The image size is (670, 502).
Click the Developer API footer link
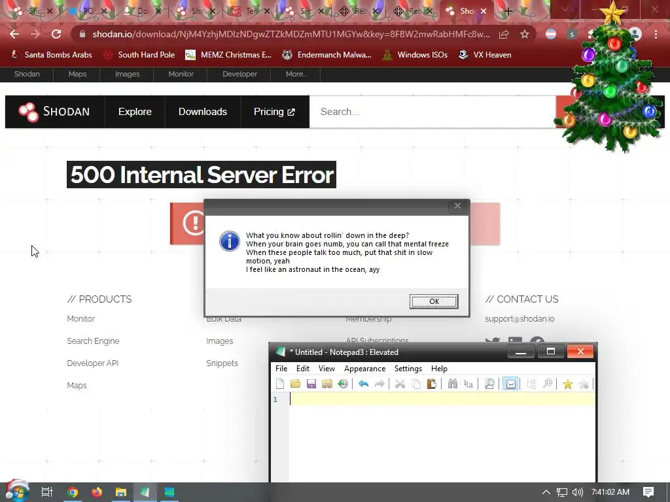click(93, 363)
